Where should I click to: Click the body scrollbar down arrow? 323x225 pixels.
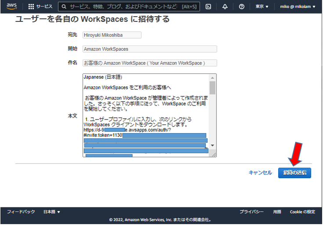[x=212, y=145]
